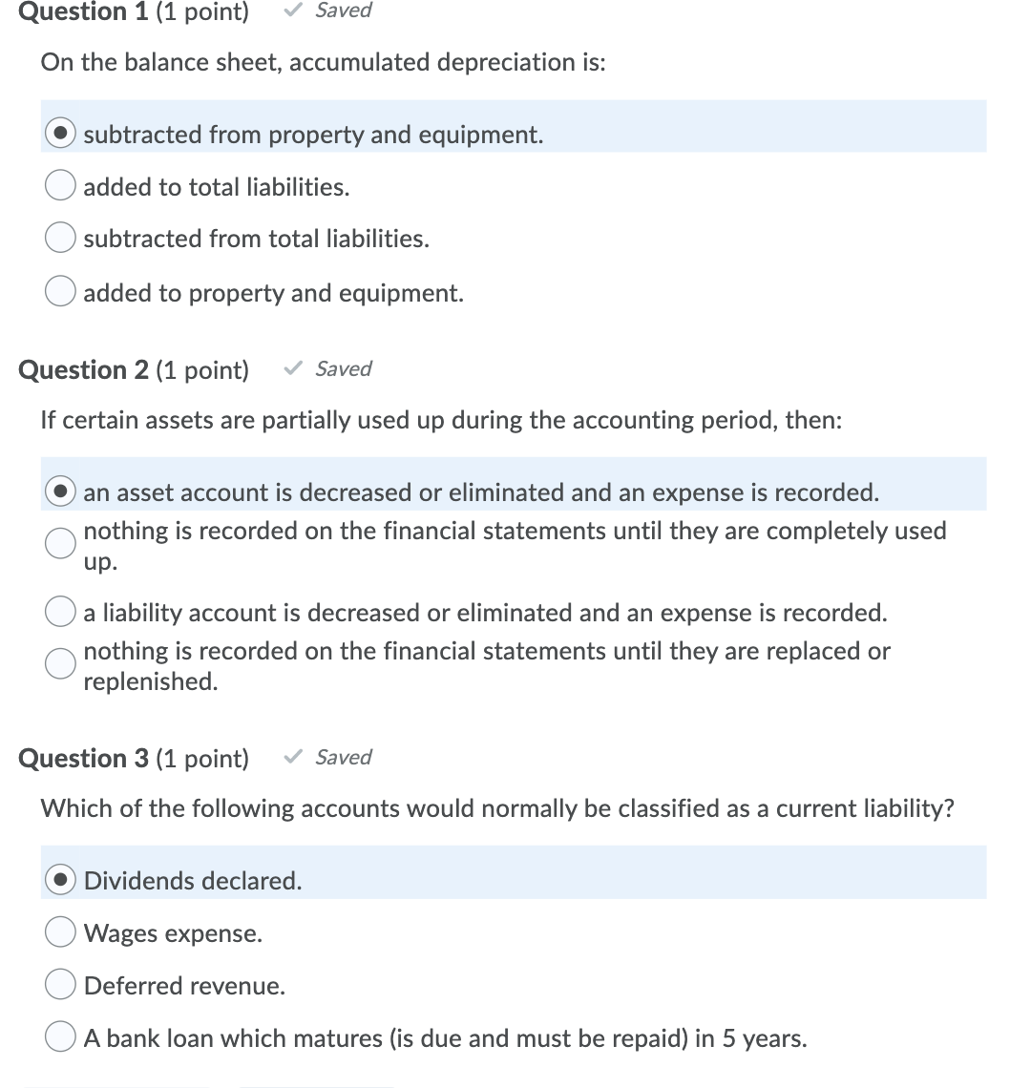Click the Saved checkmark icon beside Question 1
Viewport: 1031px width, 1088px height.
[294, 10]
